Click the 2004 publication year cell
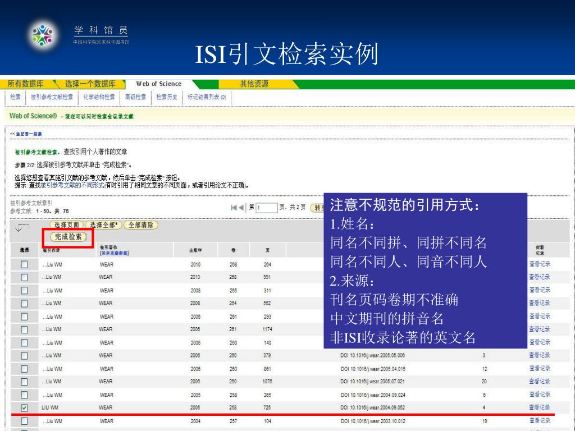The height and width of the screenshot is (431, 575). pyautogui.click(x=195, y=421)
